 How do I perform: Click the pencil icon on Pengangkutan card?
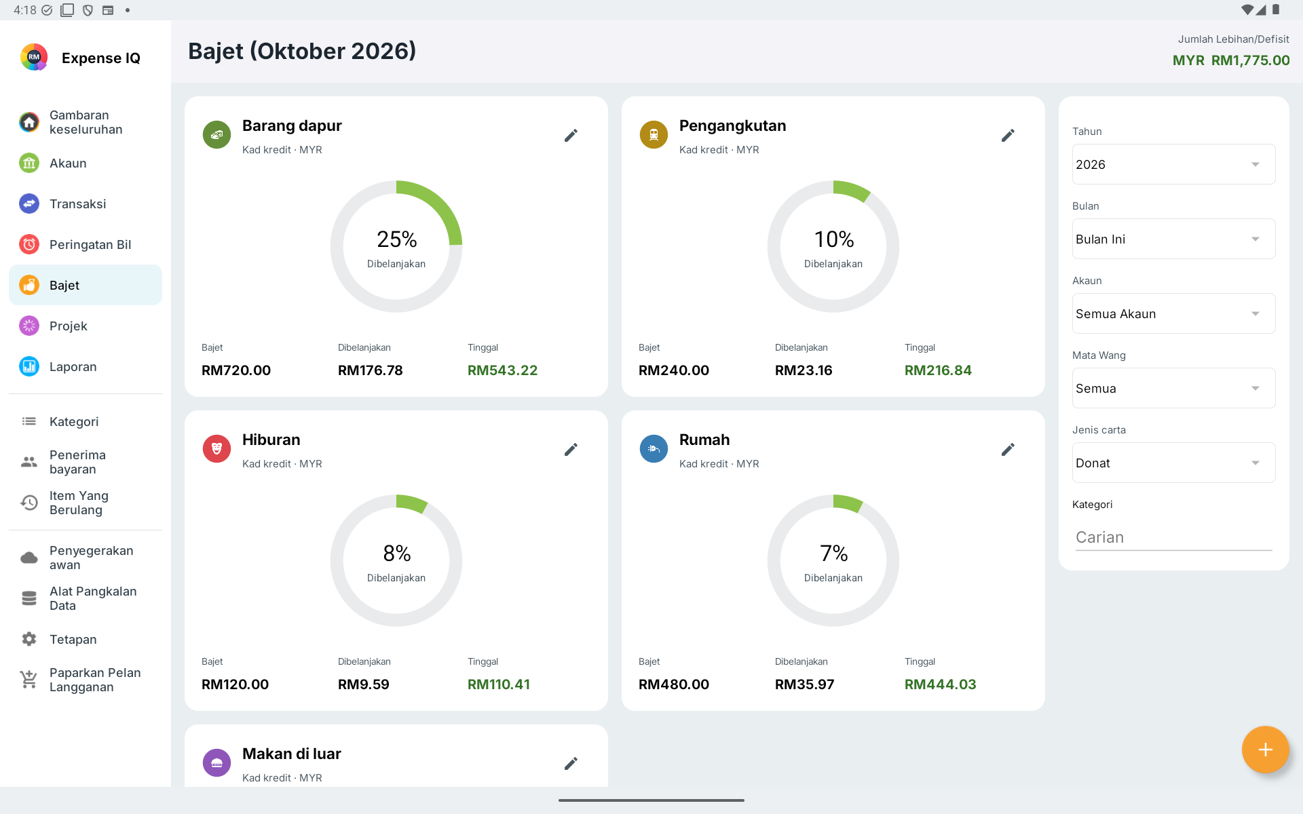coord(1008,136)
